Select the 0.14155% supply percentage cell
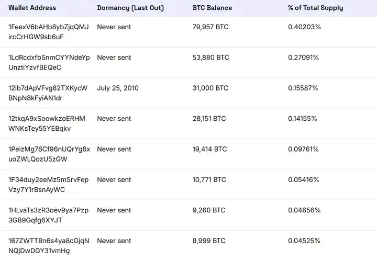 [303, 119]
